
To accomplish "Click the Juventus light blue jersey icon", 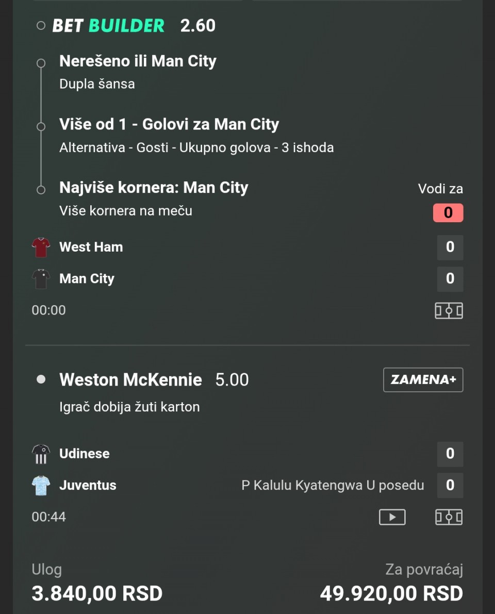I will 41,486.
